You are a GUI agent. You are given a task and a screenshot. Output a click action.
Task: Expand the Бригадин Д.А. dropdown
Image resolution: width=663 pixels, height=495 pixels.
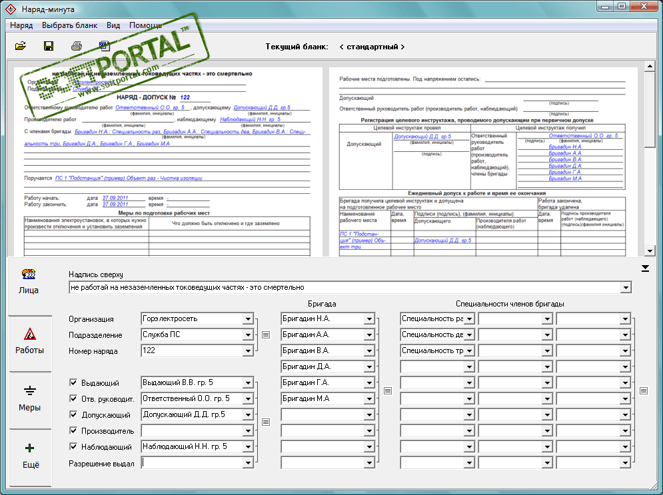[x=369, y=367]
